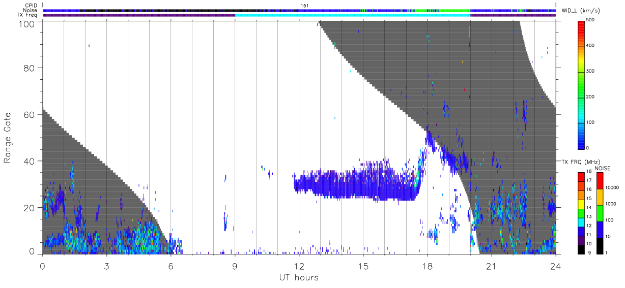Click the 1000 noise legend label
The width and height of the screenshot is (625, 288).
click(x=610, y=204)
